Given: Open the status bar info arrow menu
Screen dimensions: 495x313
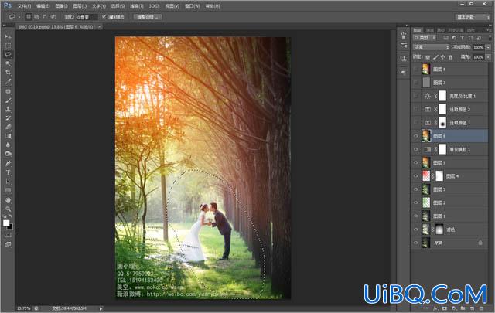Looking at the screenshot, I should (101, 308).
